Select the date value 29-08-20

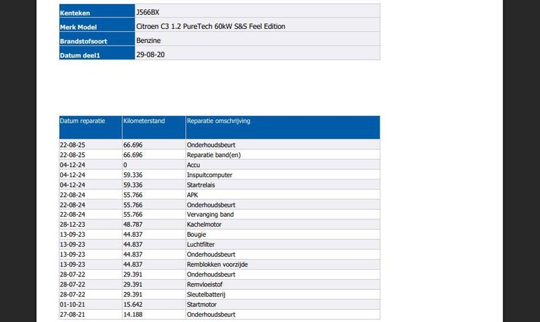point(150,54)
